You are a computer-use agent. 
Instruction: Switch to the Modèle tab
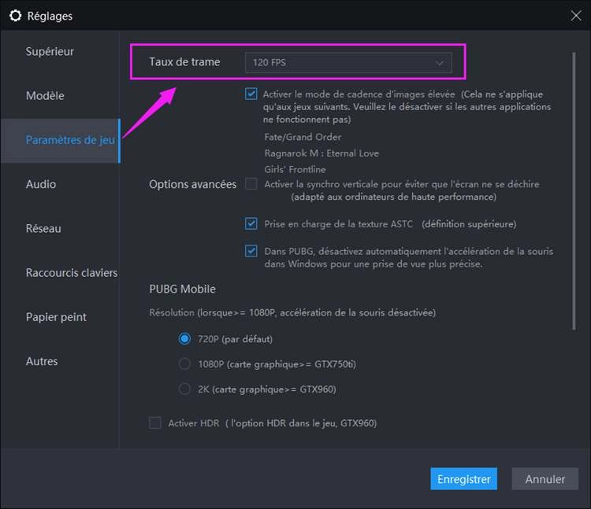click(x=45, y=96)
